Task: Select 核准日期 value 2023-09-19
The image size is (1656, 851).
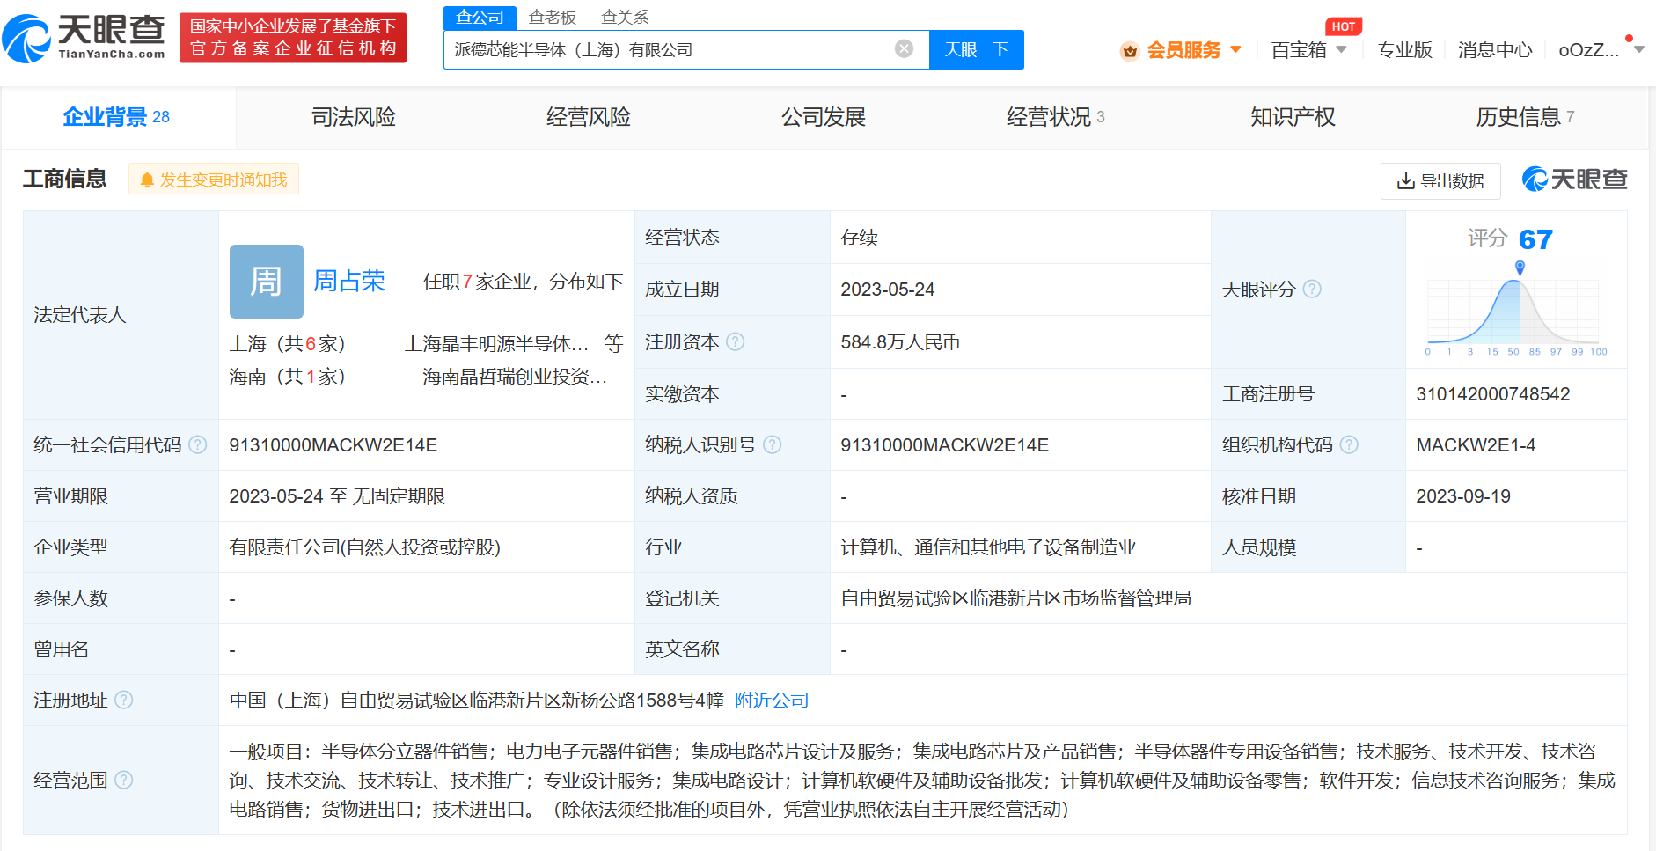Action: point(1463,496)
